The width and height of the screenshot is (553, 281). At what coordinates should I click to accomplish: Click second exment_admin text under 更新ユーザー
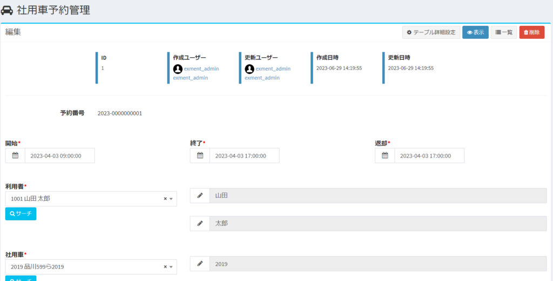pos(262,78)
